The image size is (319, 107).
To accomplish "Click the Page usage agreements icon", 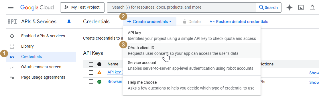I will coord(12,77).
